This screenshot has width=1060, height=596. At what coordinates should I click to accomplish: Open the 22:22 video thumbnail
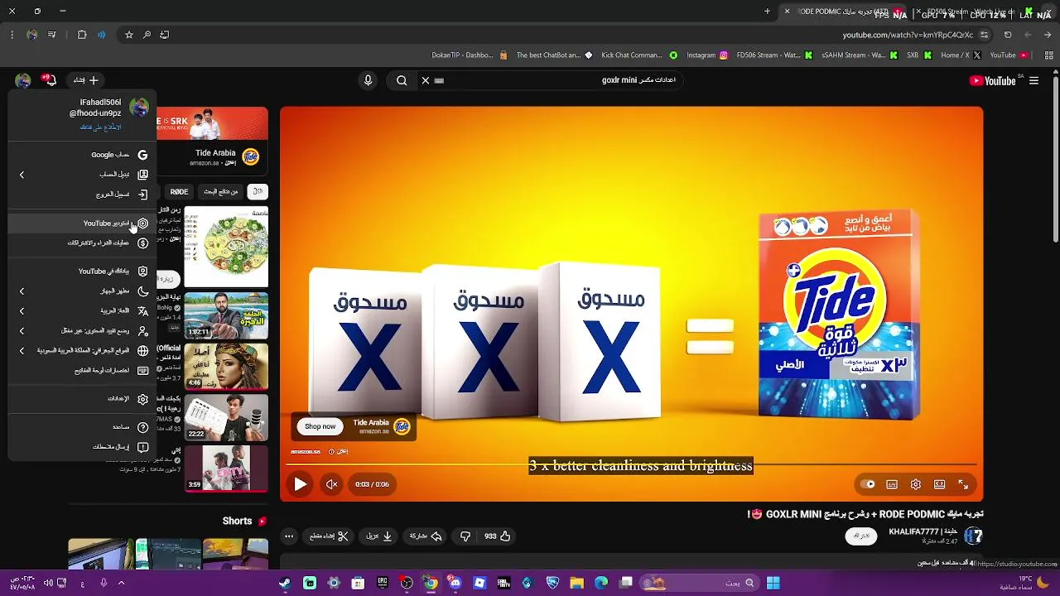coord(226,416)
